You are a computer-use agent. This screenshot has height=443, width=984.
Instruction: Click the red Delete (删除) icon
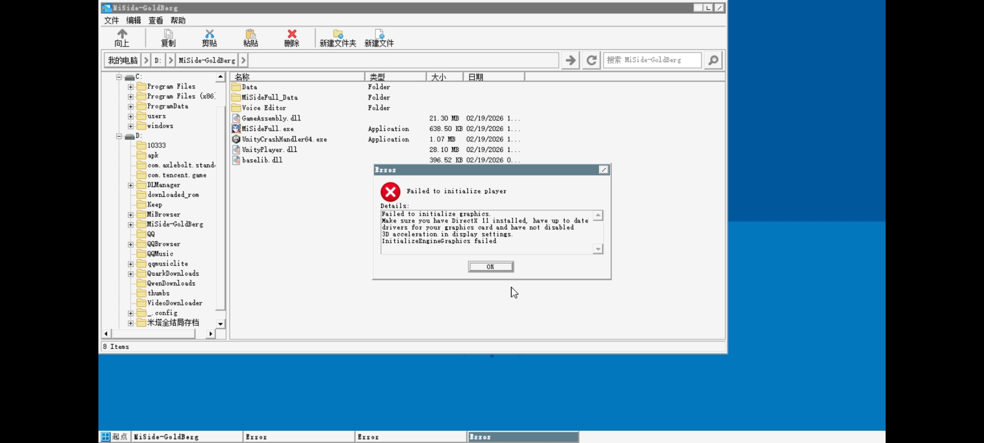pyautogui.click(x=292, y=35)
